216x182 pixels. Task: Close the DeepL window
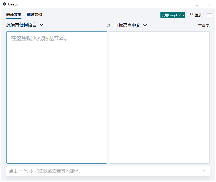[209, 4]
